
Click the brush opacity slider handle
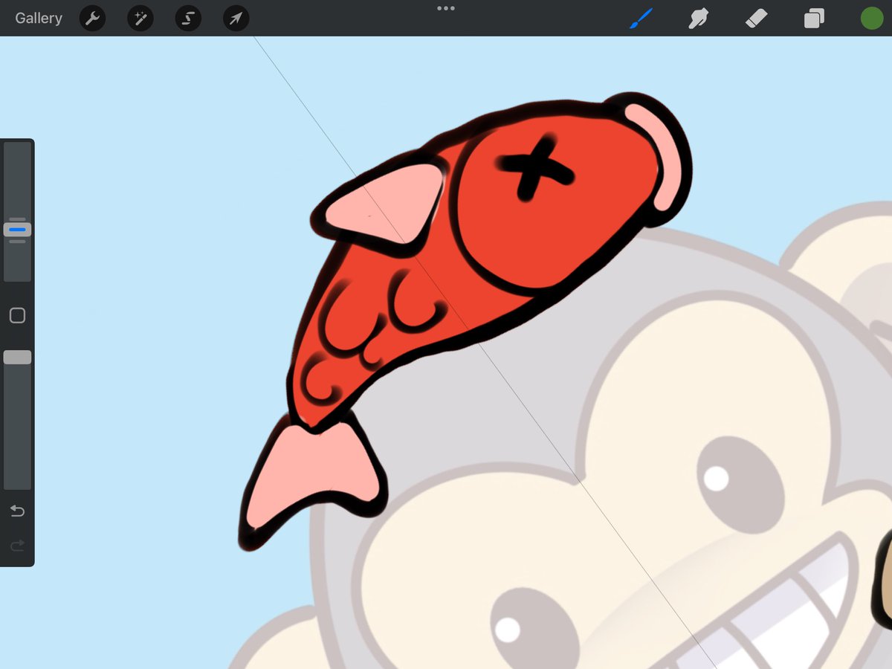tap(17, 358)
